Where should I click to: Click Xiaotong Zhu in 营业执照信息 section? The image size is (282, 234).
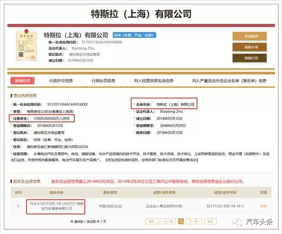pyautogui.click(x=171, y=111)
